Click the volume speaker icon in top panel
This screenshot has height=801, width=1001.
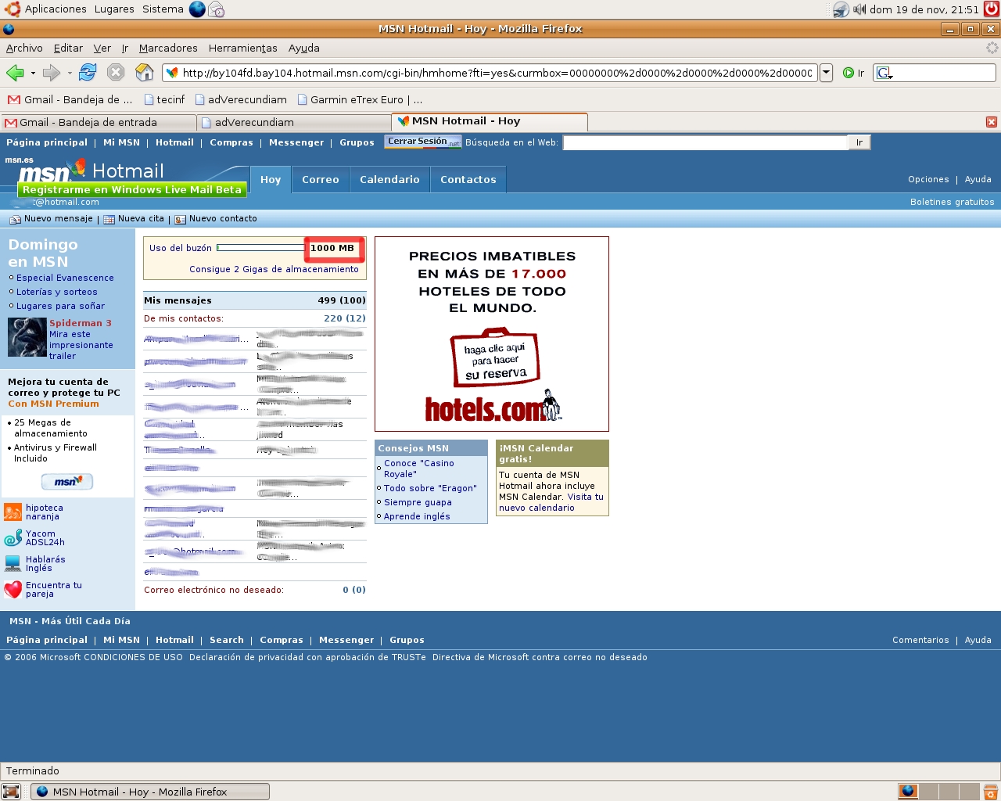(x=859, y=9)
